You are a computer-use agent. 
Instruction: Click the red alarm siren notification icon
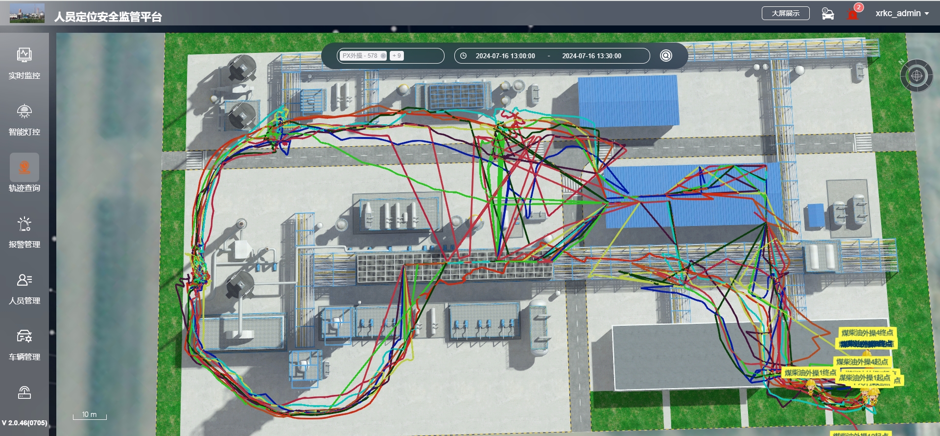[852, 14]
